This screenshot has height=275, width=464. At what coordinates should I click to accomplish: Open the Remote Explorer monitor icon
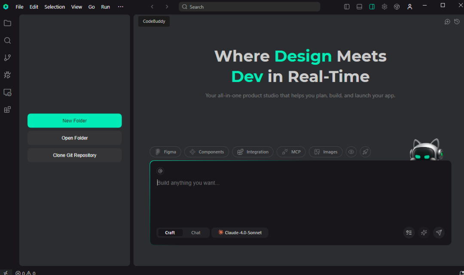(x=7, y=93)
